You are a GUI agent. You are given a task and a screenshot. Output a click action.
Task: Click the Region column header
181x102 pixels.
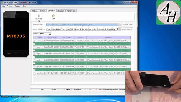[x=80, y=37]
